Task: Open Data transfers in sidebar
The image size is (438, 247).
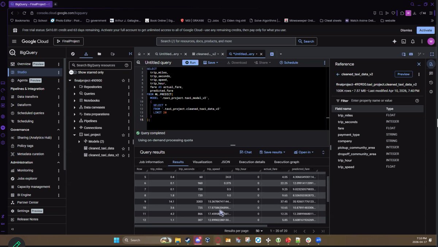Action: tap(27, 97)
